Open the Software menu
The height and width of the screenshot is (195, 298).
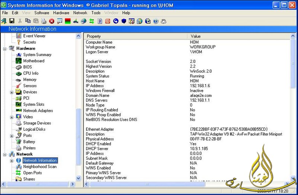[42, 13]
